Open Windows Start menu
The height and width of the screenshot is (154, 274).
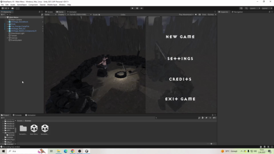click(x=3, y=151)
